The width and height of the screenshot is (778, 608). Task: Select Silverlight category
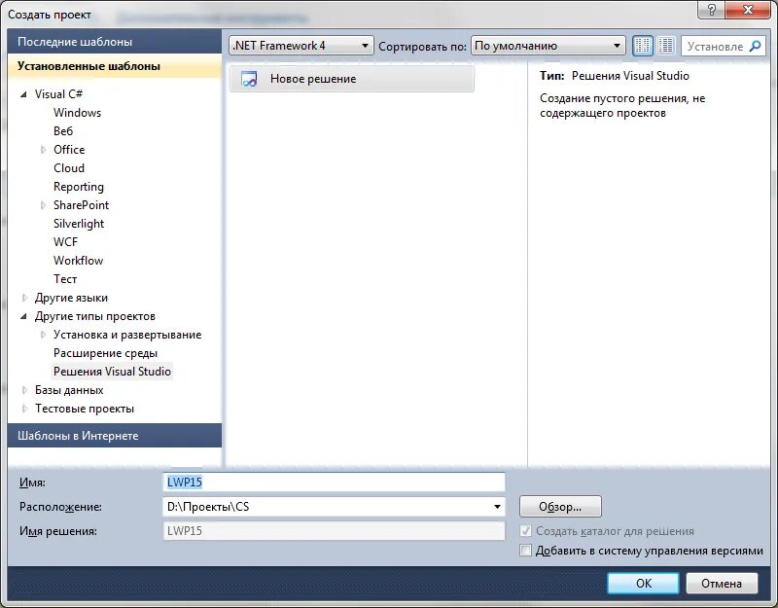(79, 224)
